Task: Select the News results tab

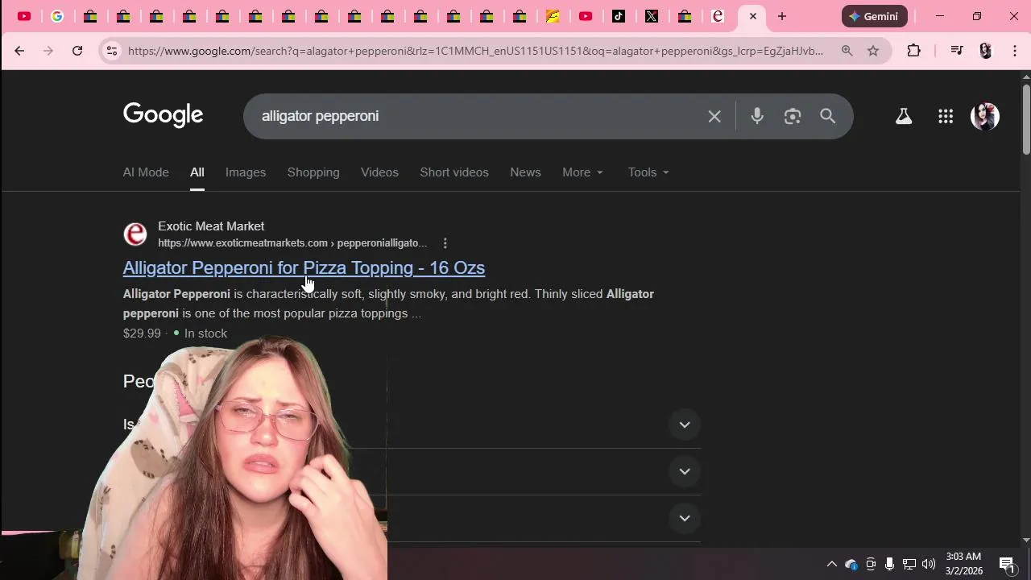Action: coord(525,172)
